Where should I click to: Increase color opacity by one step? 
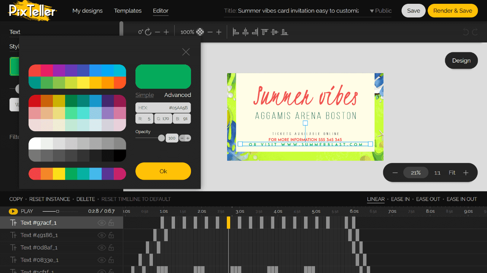coord(188,138)
